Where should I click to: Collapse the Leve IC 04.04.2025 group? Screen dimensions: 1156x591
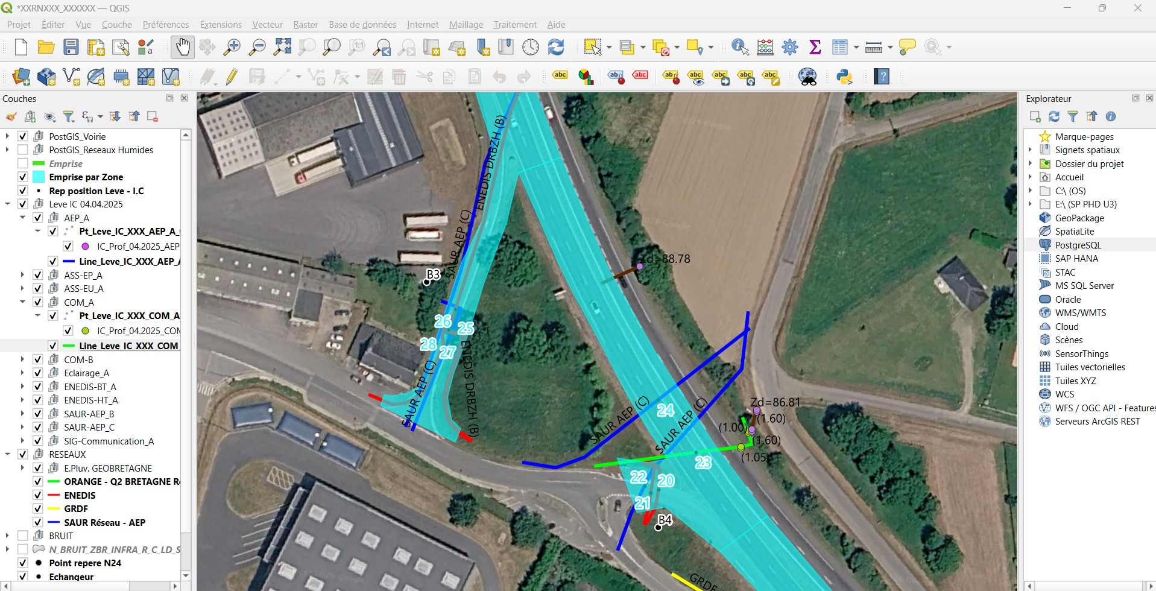[x=7, y=204]
